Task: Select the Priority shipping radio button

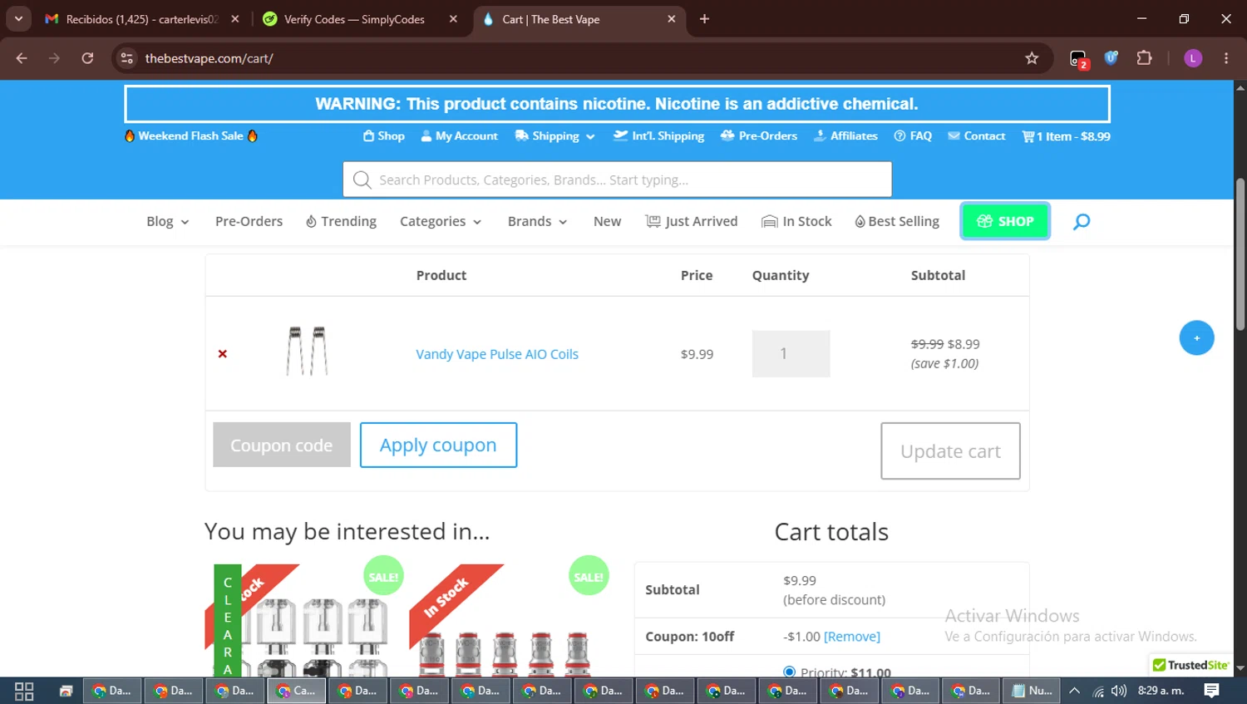Action: (x=789, y=672)
